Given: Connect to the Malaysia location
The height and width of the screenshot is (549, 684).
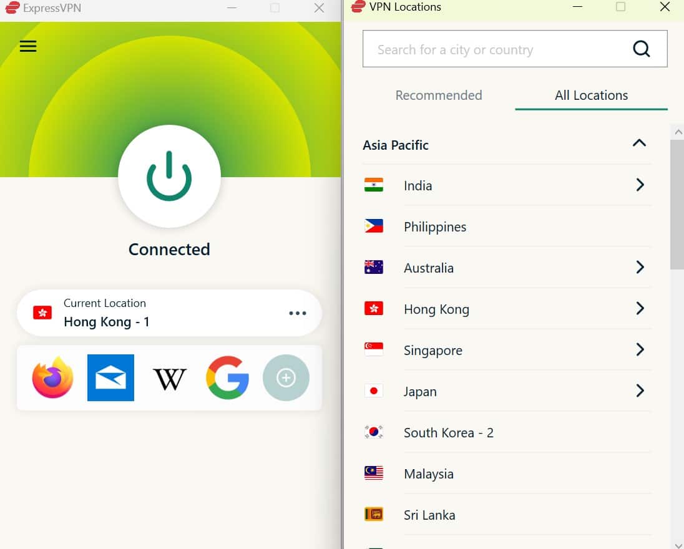Looking at the screenshot, I should [507, 474].
